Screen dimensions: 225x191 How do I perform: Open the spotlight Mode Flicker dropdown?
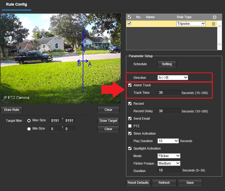pos(169,156)
